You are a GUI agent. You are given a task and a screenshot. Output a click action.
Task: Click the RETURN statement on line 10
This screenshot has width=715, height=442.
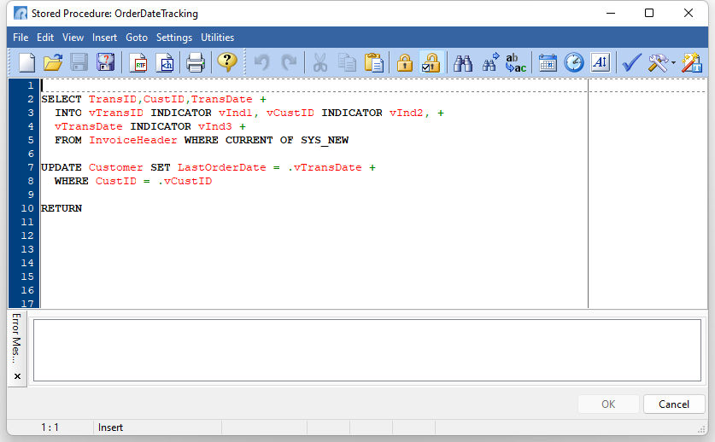[x=62, y=208]
